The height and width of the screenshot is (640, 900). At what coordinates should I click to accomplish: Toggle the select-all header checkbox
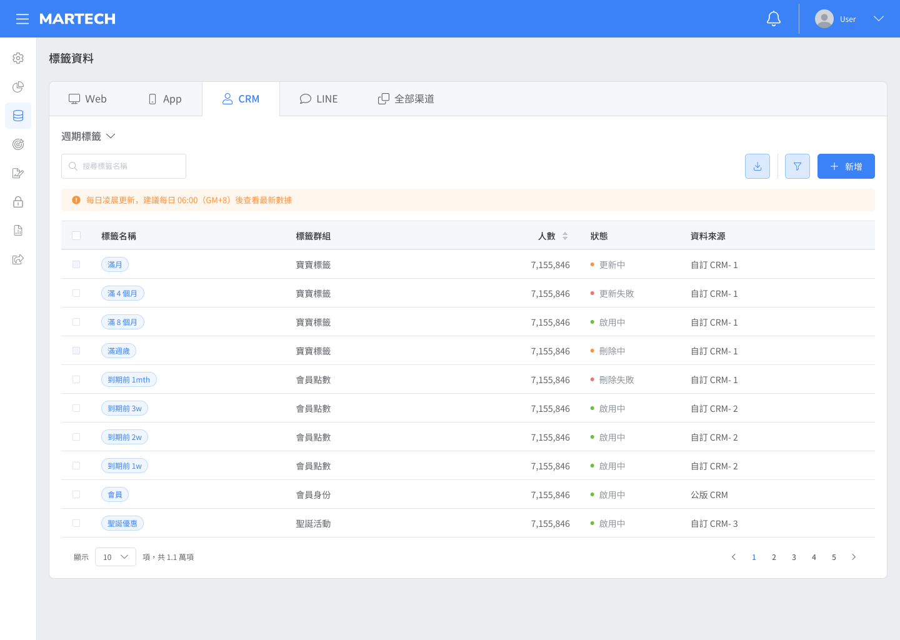pos(76,236)
